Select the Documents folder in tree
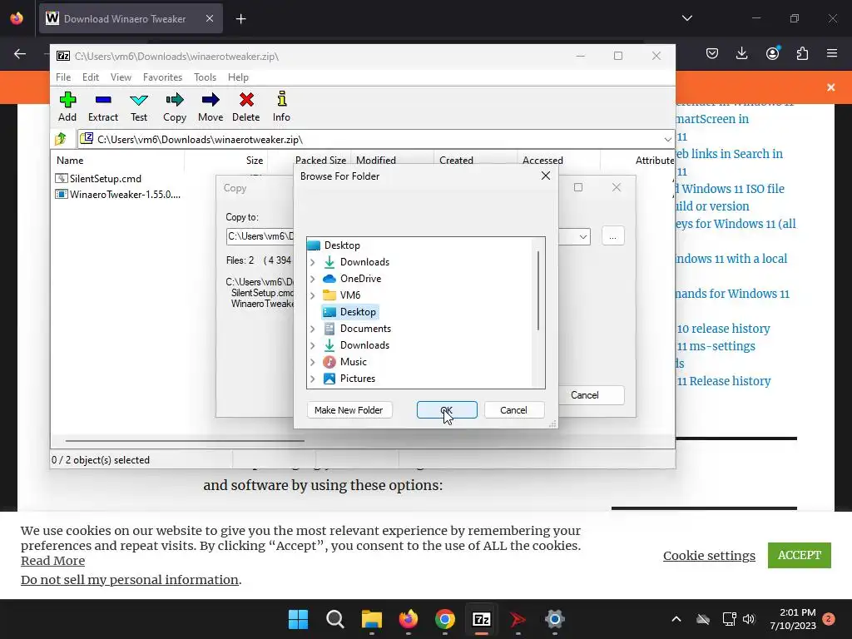The image size is (852, 639). pyautogui.click(x=357, y=328)
